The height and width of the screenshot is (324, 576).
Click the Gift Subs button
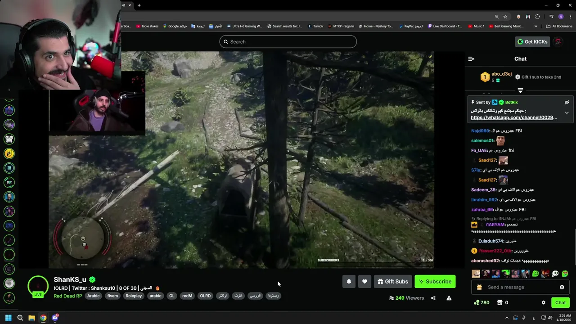[x=393, y=282]
